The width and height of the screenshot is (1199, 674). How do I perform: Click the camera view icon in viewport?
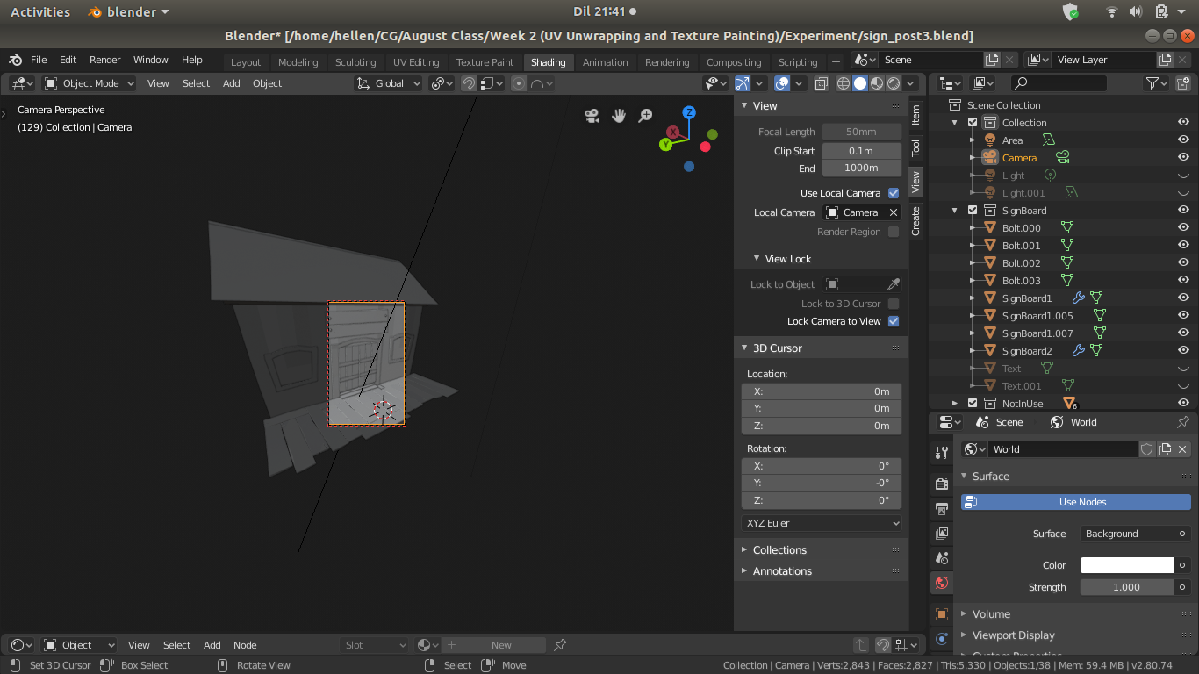point(592,116)
